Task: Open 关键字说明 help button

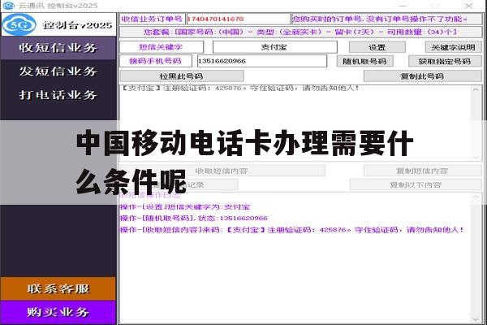Action: click(453, 47)
